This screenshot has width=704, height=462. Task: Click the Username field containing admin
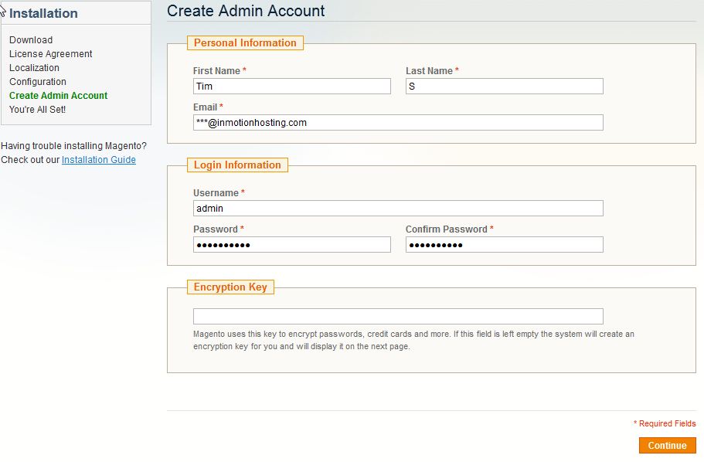click(x=397, y=209)
